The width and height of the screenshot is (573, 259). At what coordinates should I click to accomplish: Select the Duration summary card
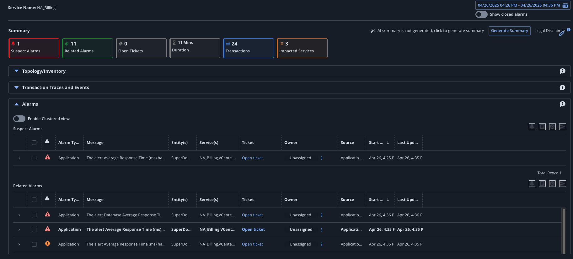point(195,48)
